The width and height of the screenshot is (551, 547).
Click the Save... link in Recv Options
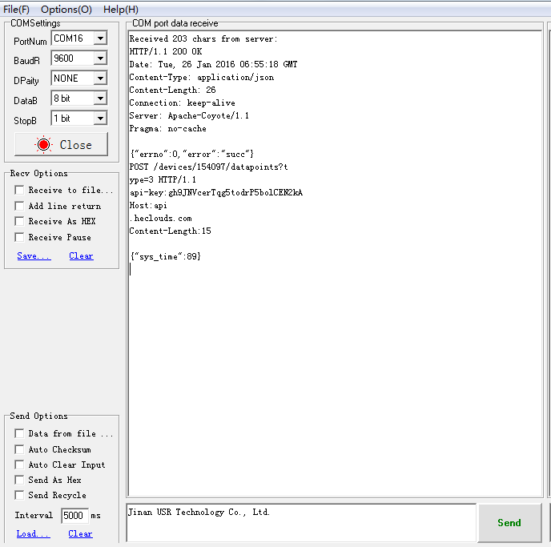tap(34, 256)
